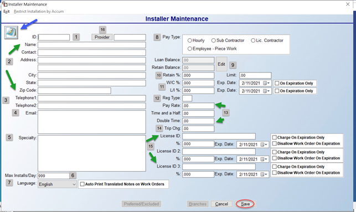Screen dimensions: 356x212
Task: Click the City input field
Action: (x=92, y=75)
